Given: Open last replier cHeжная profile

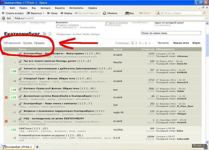Looking at the screenshot, I should click(x=182, y=56).
